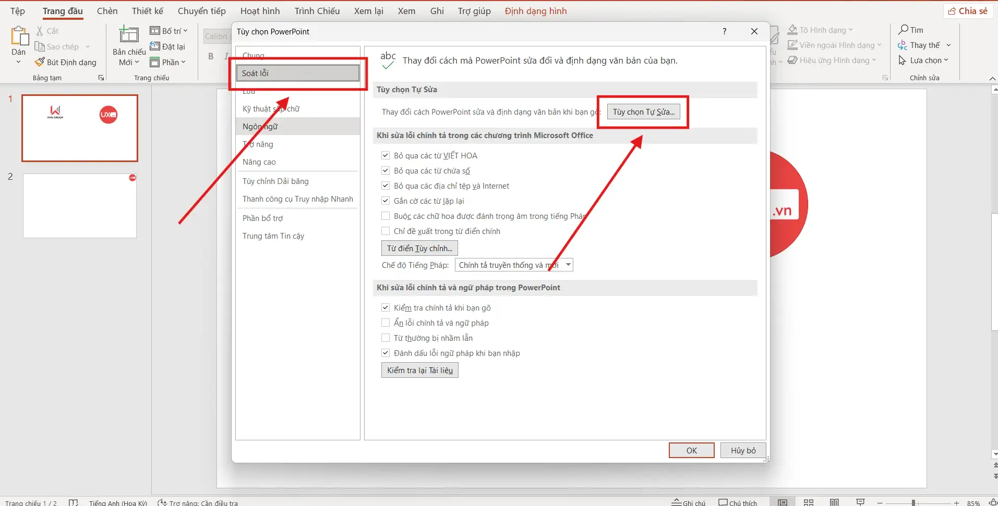Open the Lựa chọn select dropdown
Screen dimensions: 998x506
[x=923, y=60]
